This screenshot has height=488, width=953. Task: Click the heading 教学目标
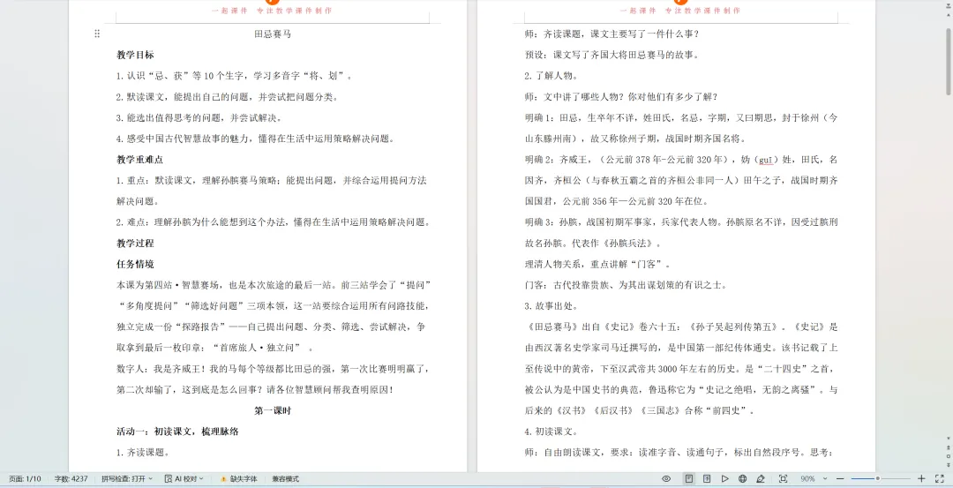point(135,55)
